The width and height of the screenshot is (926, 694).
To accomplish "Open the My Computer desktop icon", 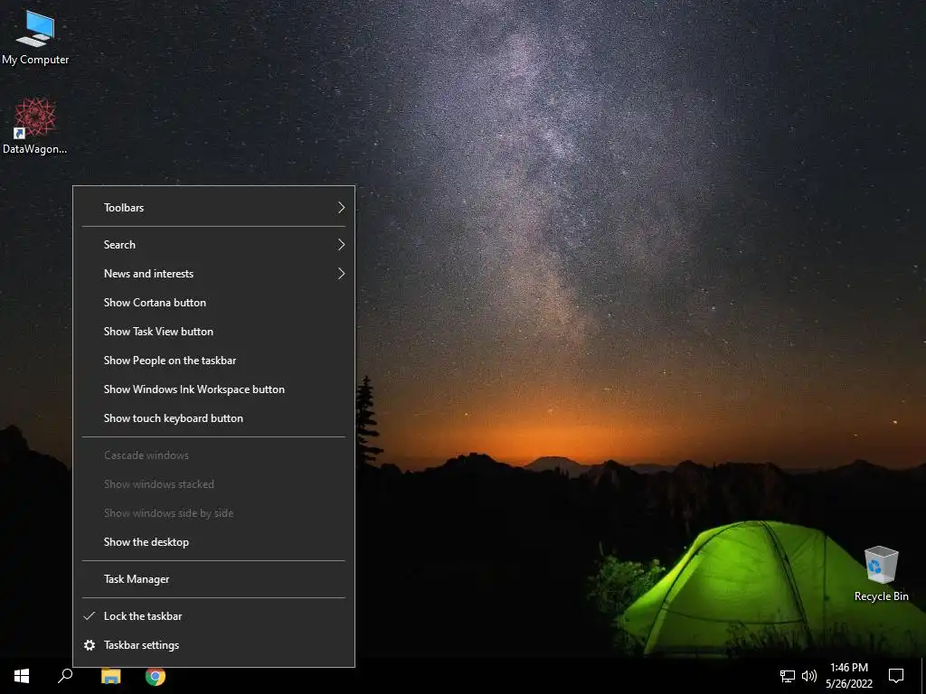I will click(35, 38).
